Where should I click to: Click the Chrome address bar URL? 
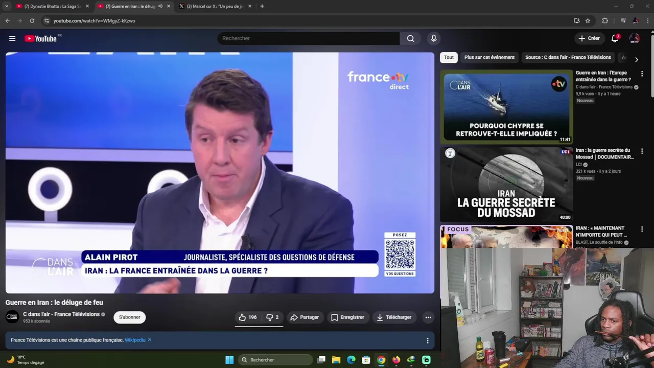[94, 20]
